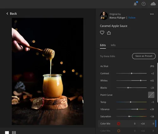This screenshot has width=158, height=134.
Task: Click the Whites slider handle
Action: click(141, 81)
